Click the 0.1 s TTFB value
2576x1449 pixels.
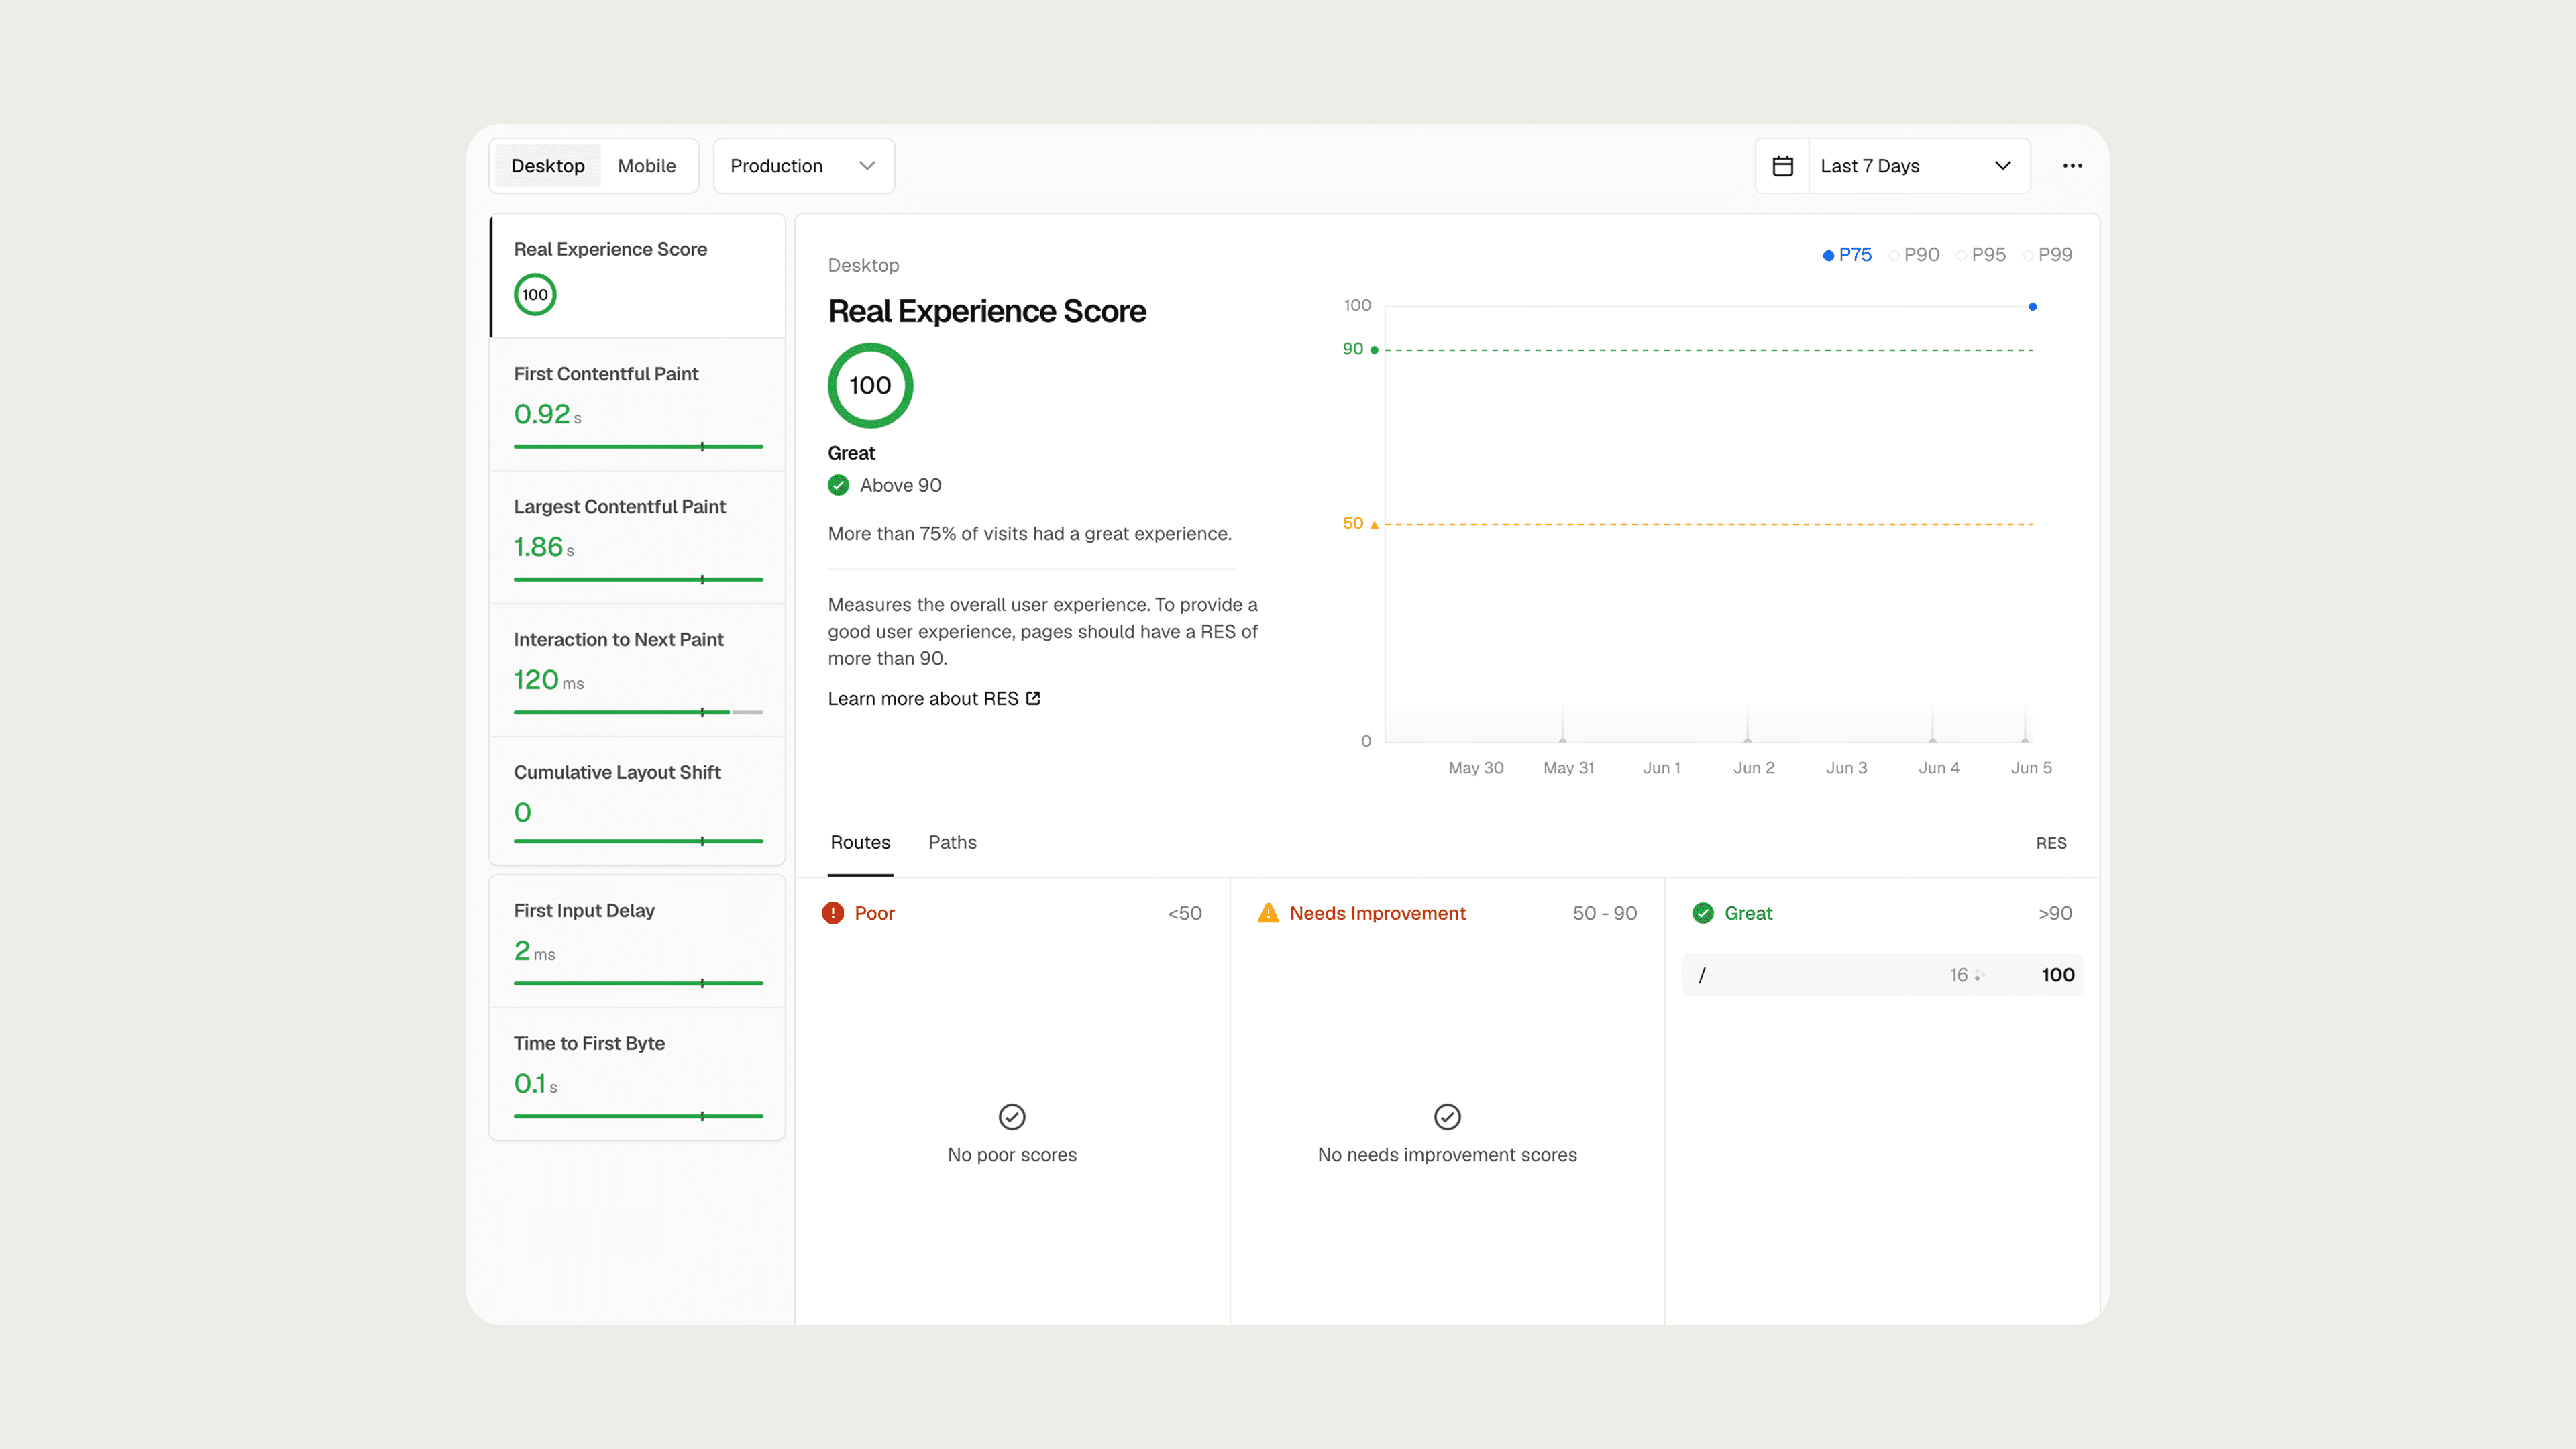pyautogui.click(x=536, y=1084)
